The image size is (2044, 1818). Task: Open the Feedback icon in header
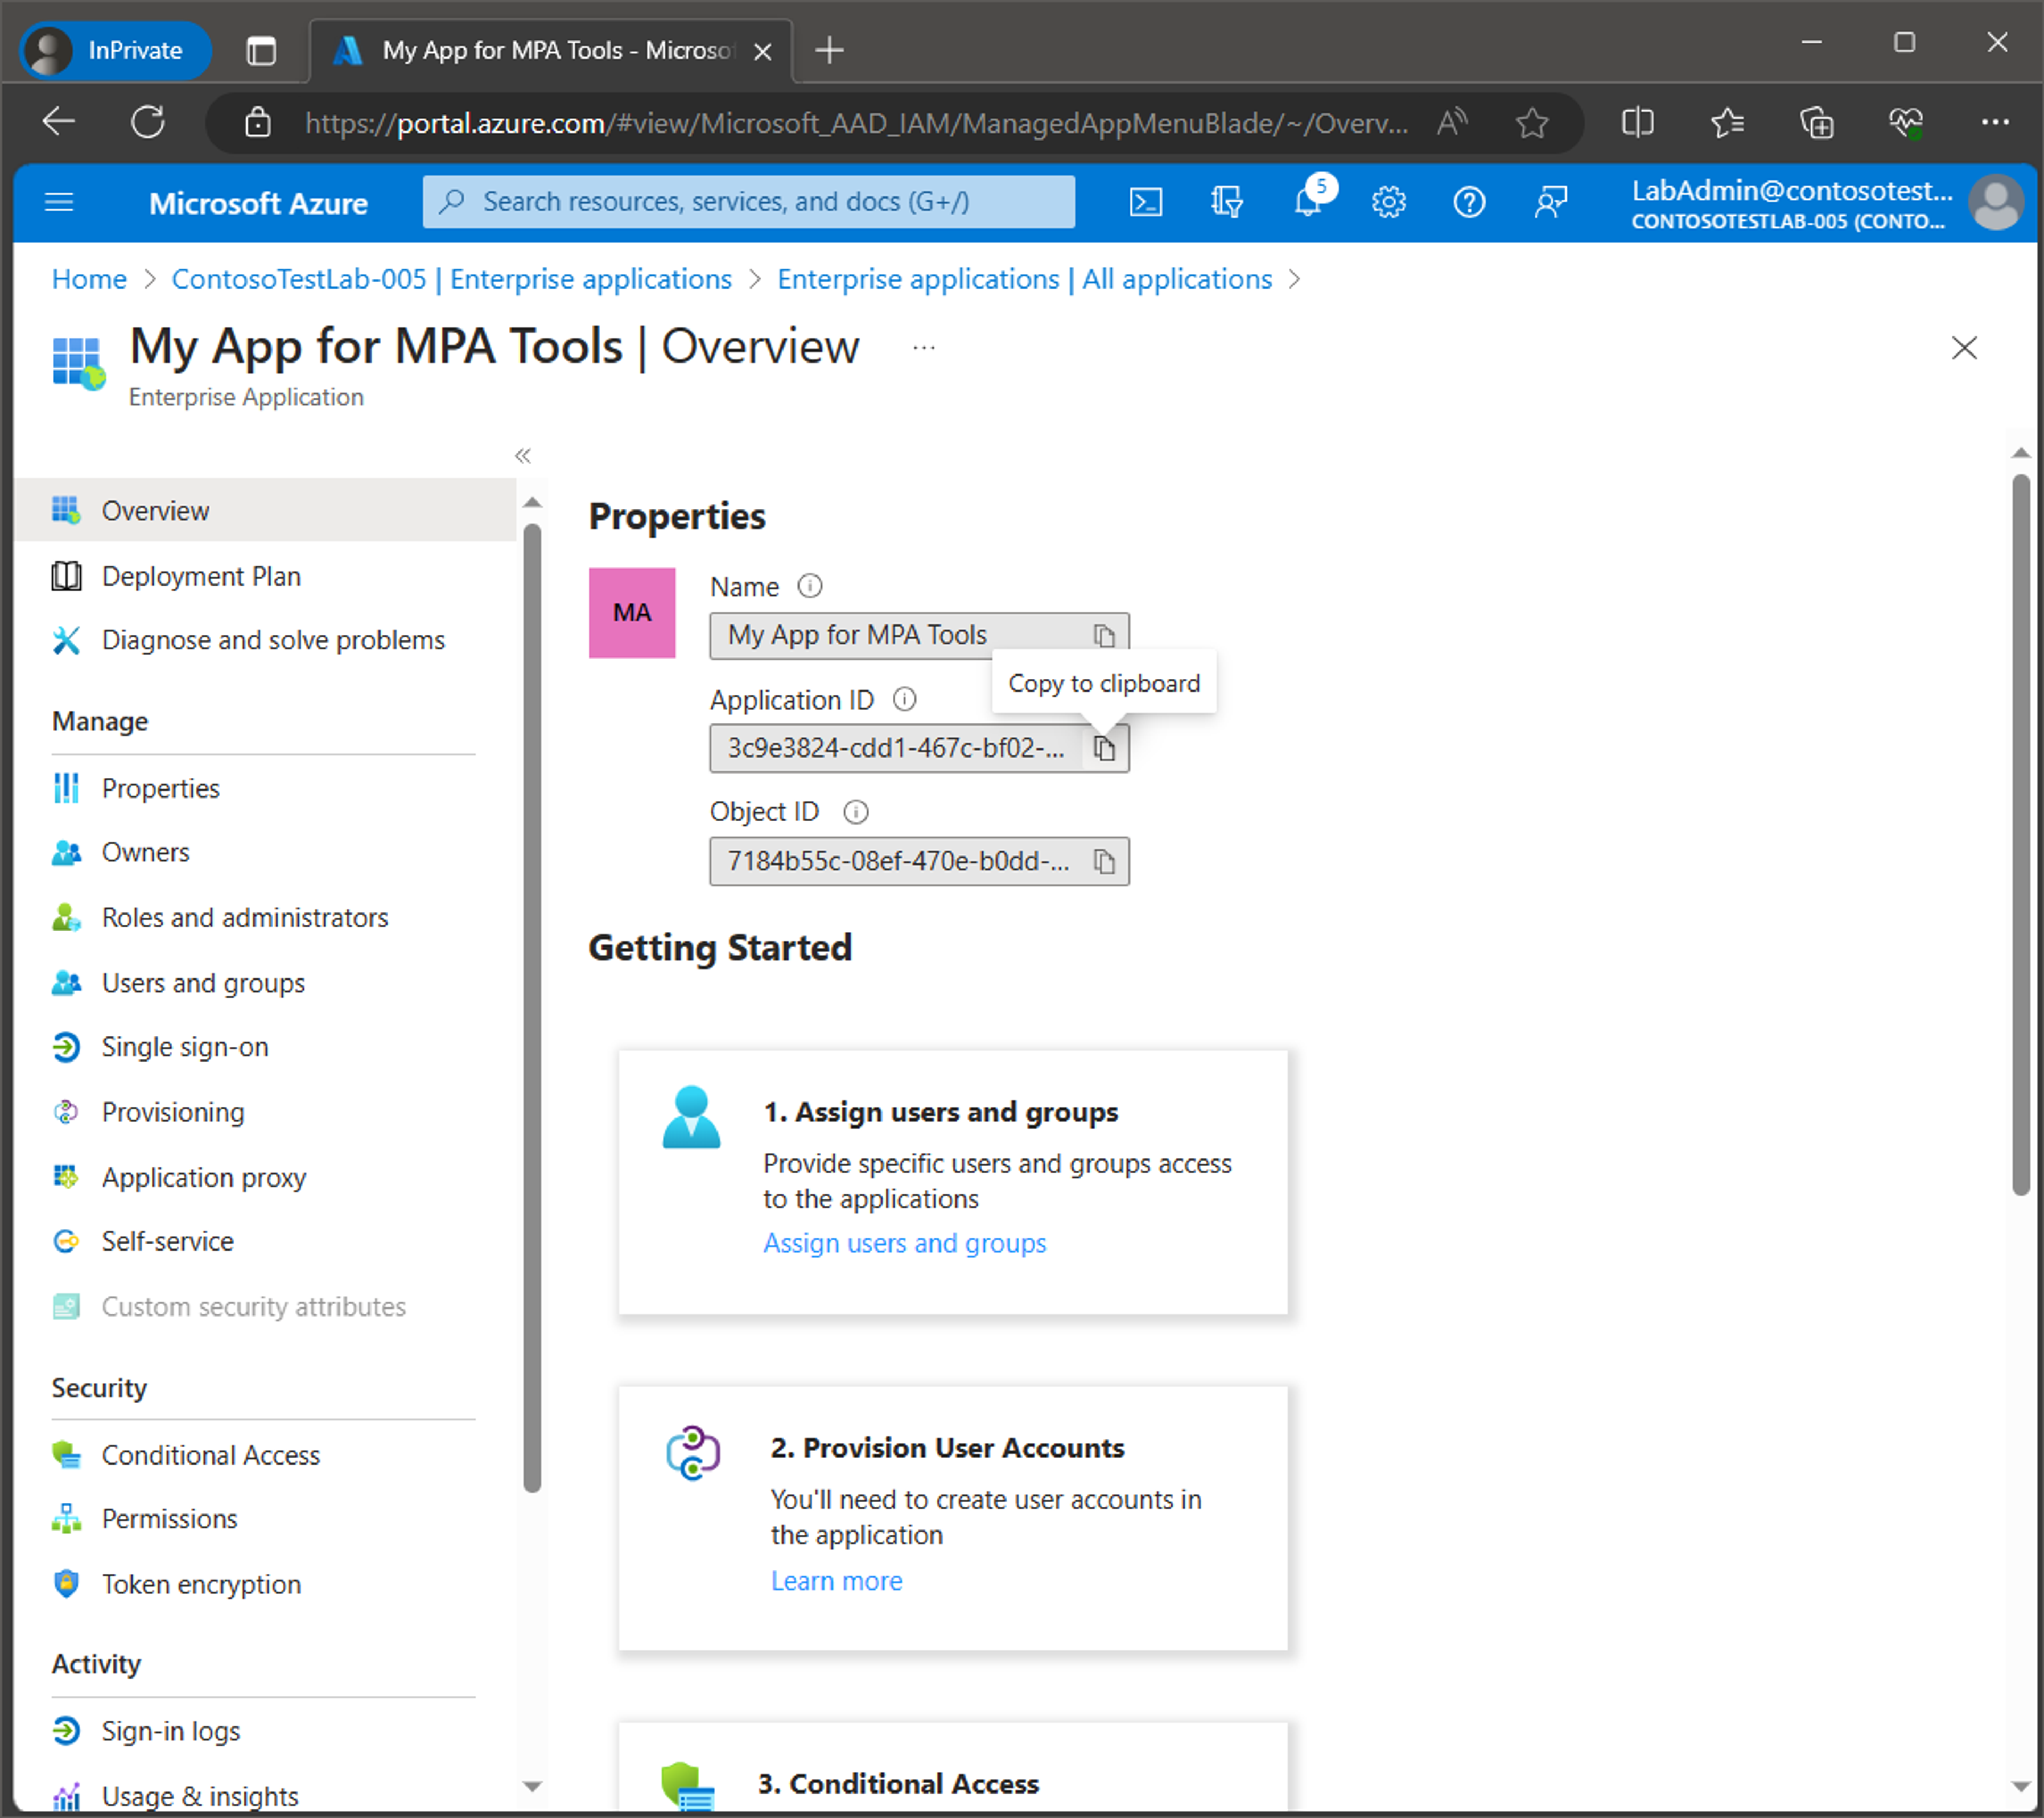pyautogui.click(x=1550, y=203)
